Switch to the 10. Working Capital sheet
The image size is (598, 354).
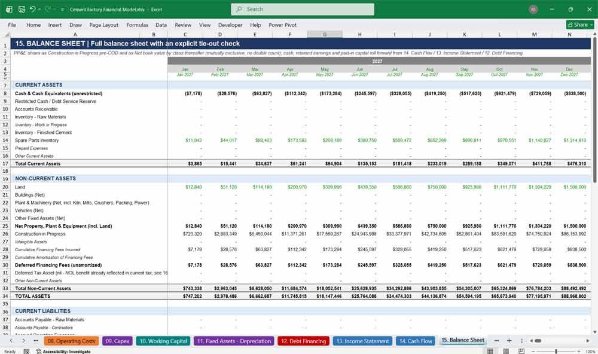[163, 341]
